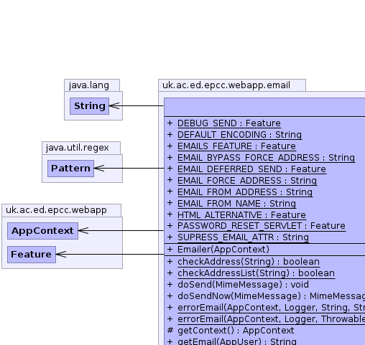Select the Emailer(AppContext) constructor
The height and width of the screenshot is (345, 365).
[x=223, y=250]
